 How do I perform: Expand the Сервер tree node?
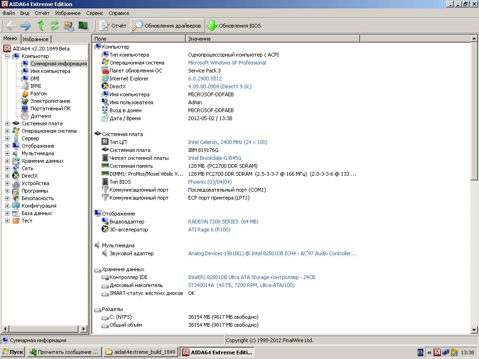click(7, 138)
